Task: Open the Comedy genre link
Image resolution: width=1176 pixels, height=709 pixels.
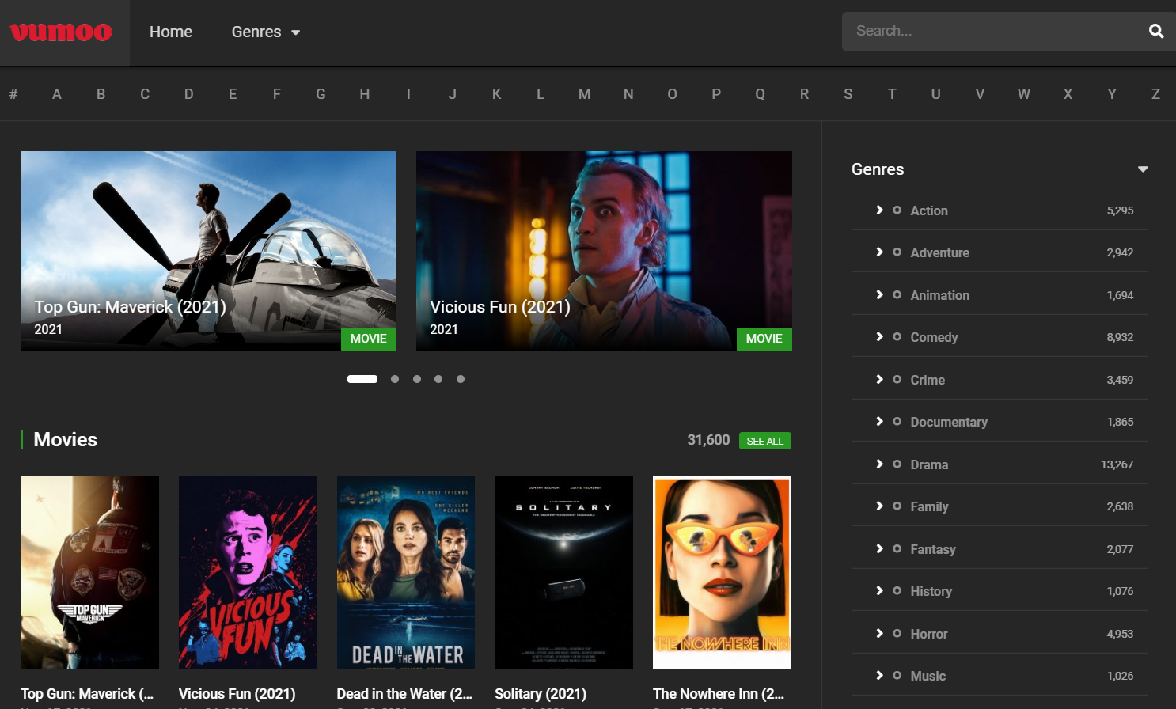Action: pos(934,337)
